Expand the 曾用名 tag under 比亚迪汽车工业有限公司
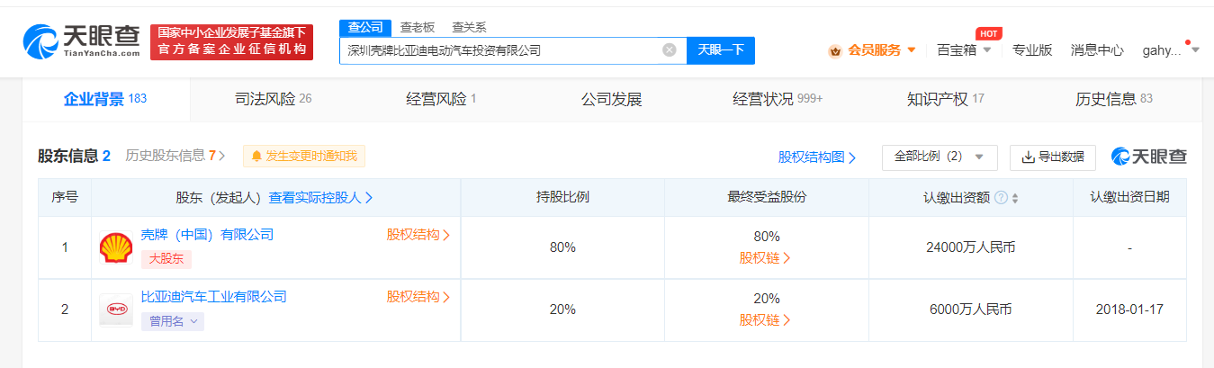The width and height of the screenshot is (1214, 368). tap(173, 320)
